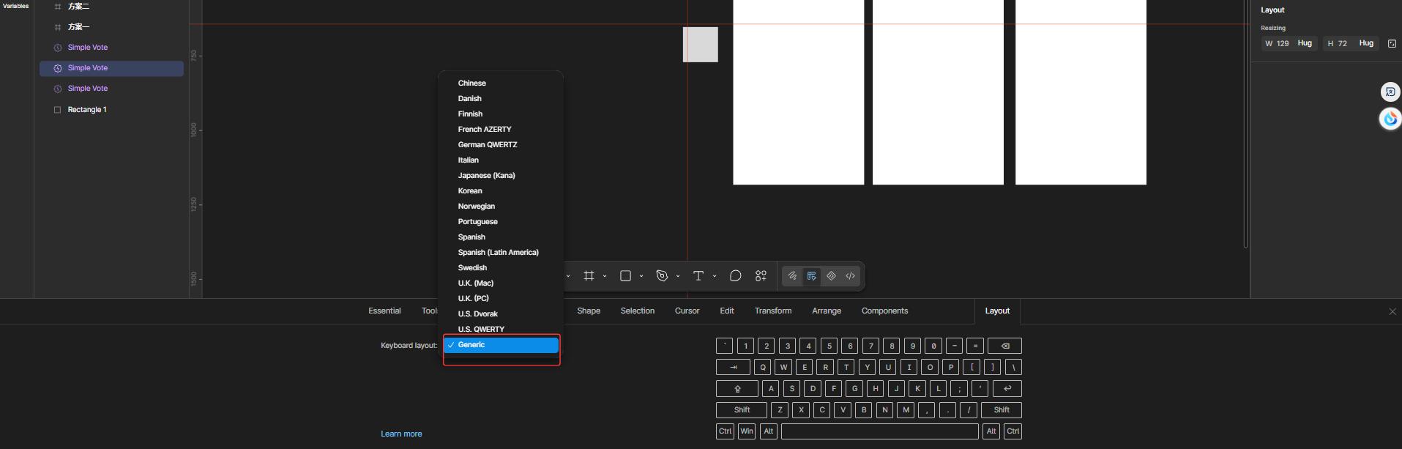Viewport: 1402px width, 449px height.
Task: Expand the dropdown arrow next to Text tool
Action: pyautogui.click(x=715, y=276)
